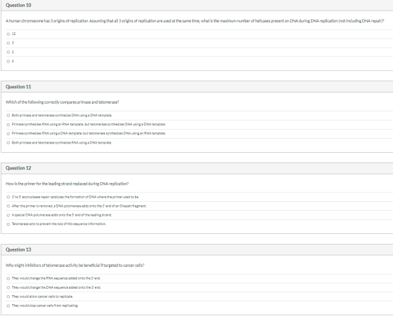Select 'They would stop cancer cells from replicating'

tap(8, 305)
